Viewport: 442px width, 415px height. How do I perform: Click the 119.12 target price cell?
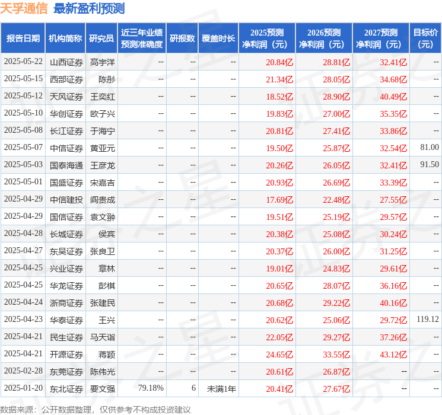(x=428, y=319)
